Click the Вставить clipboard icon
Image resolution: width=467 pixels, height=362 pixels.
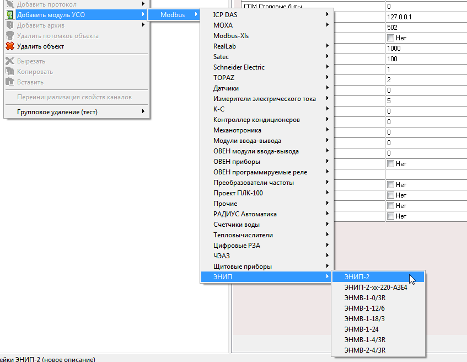tap(10, 82)
